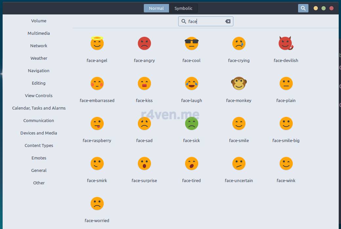Select the face-angel emoji icon
The width and height of the screenshot is (341, 229).
click(x=97, y=43)
